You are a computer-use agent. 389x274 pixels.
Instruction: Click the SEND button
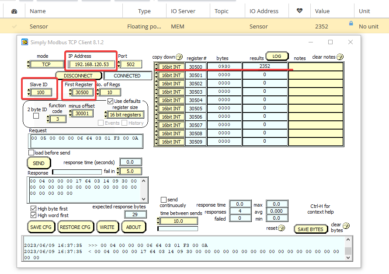(38, 163)
